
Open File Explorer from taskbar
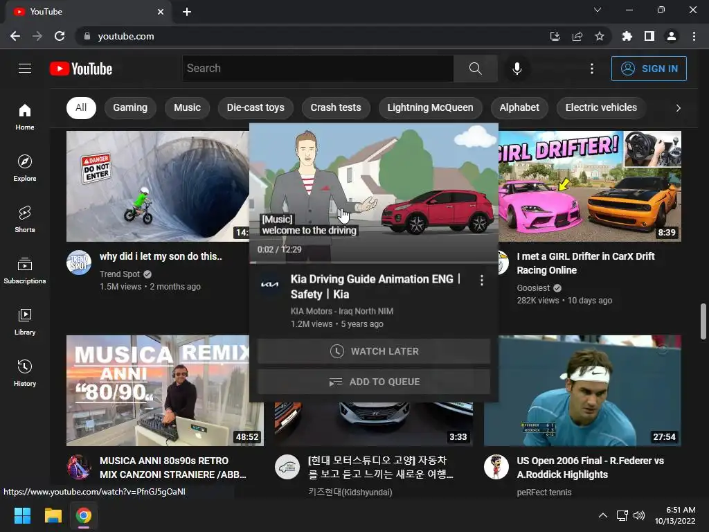coord(53,515)
